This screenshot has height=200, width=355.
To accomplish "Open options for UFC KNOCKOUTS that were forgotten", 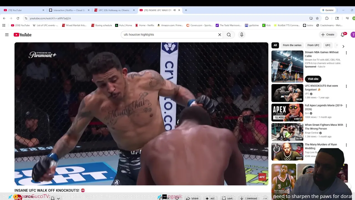I will pyautogui.click(x=346, y=86).
